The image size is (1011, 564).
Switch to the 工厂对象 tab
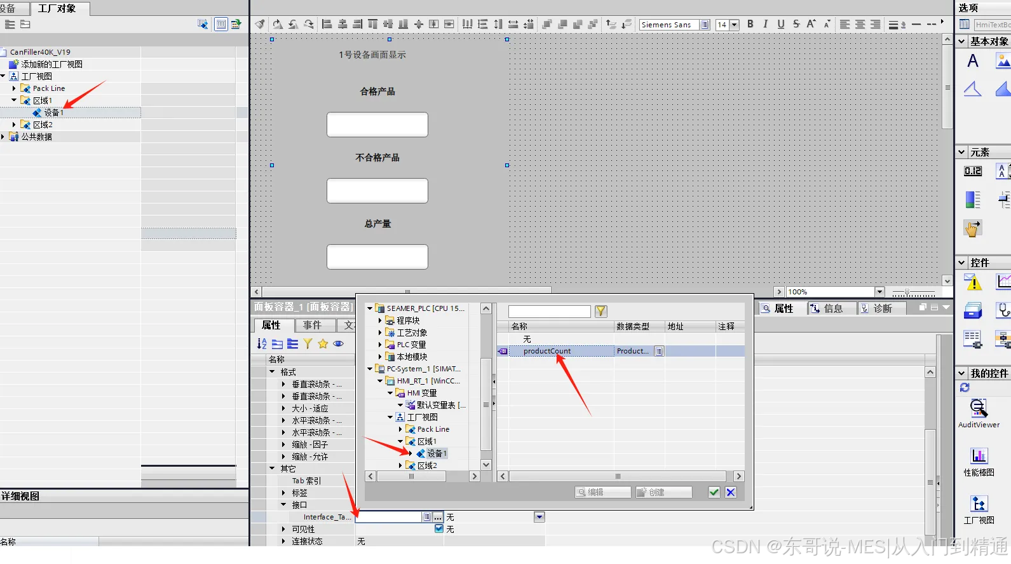57,8
